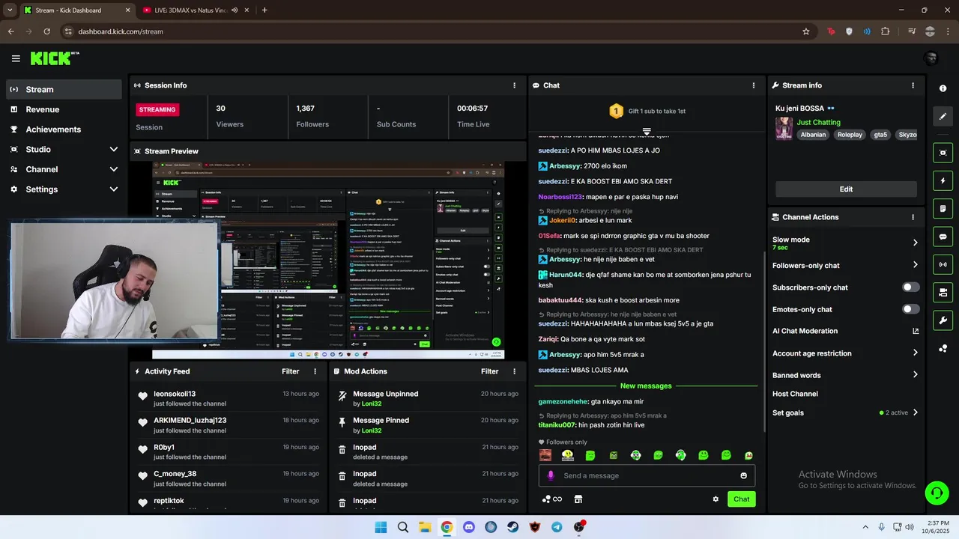Click the dots cluster icon in right sidebar

943,349
